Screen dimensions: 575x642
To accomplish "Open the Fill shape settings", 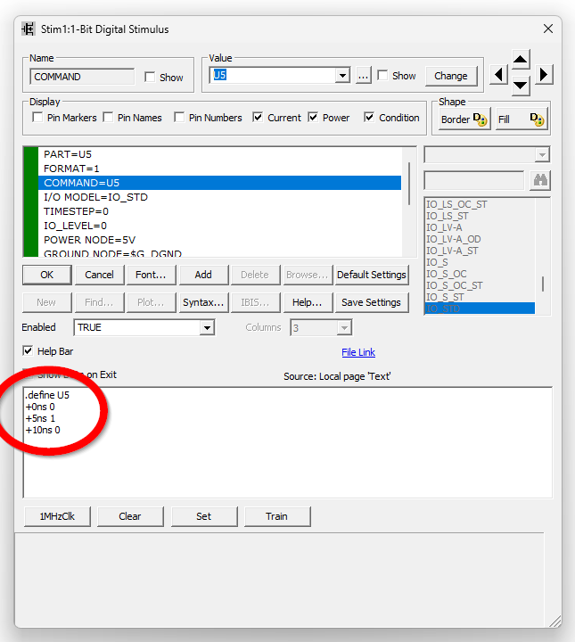I will coord(522,119).
